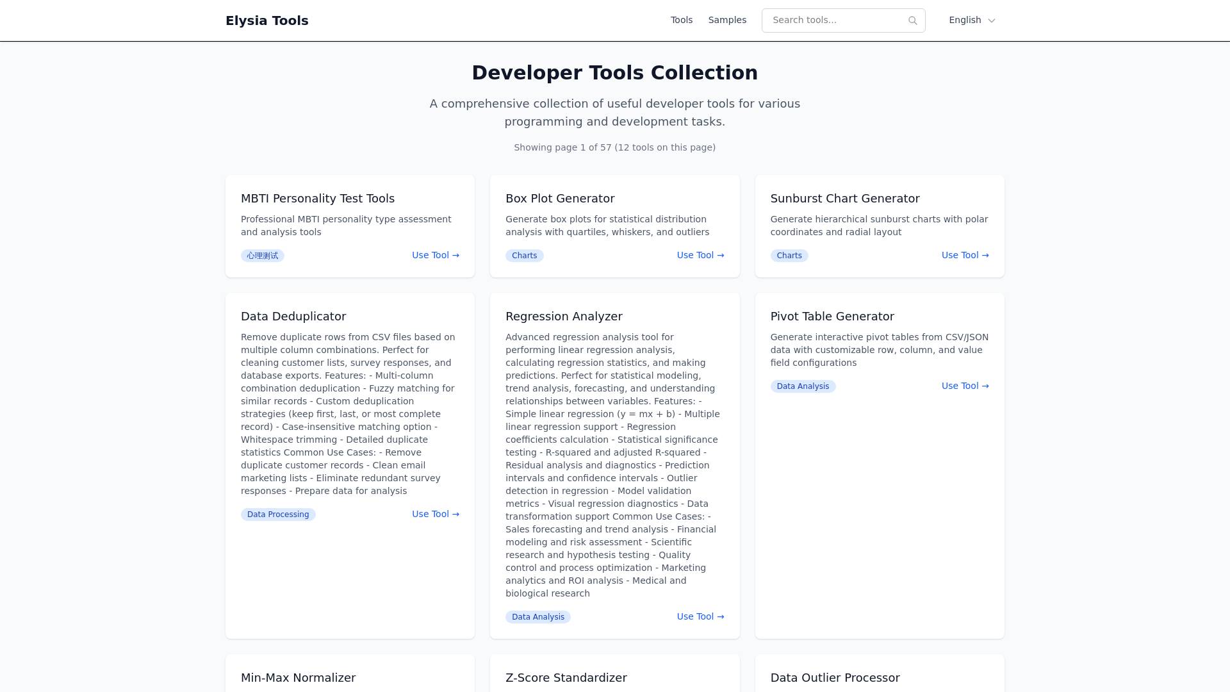The width and height of the screenshot is (1230, 692).
Task: Expand the English language chevron
Action: point(992,21)
